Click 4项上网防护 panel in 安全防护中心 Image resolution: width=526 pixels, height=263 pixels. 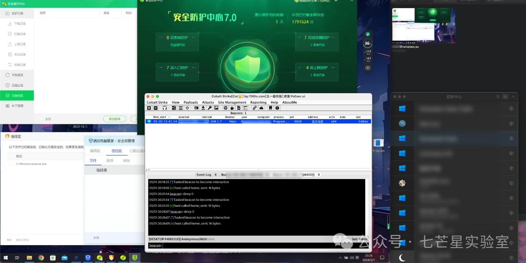point(317,72)
